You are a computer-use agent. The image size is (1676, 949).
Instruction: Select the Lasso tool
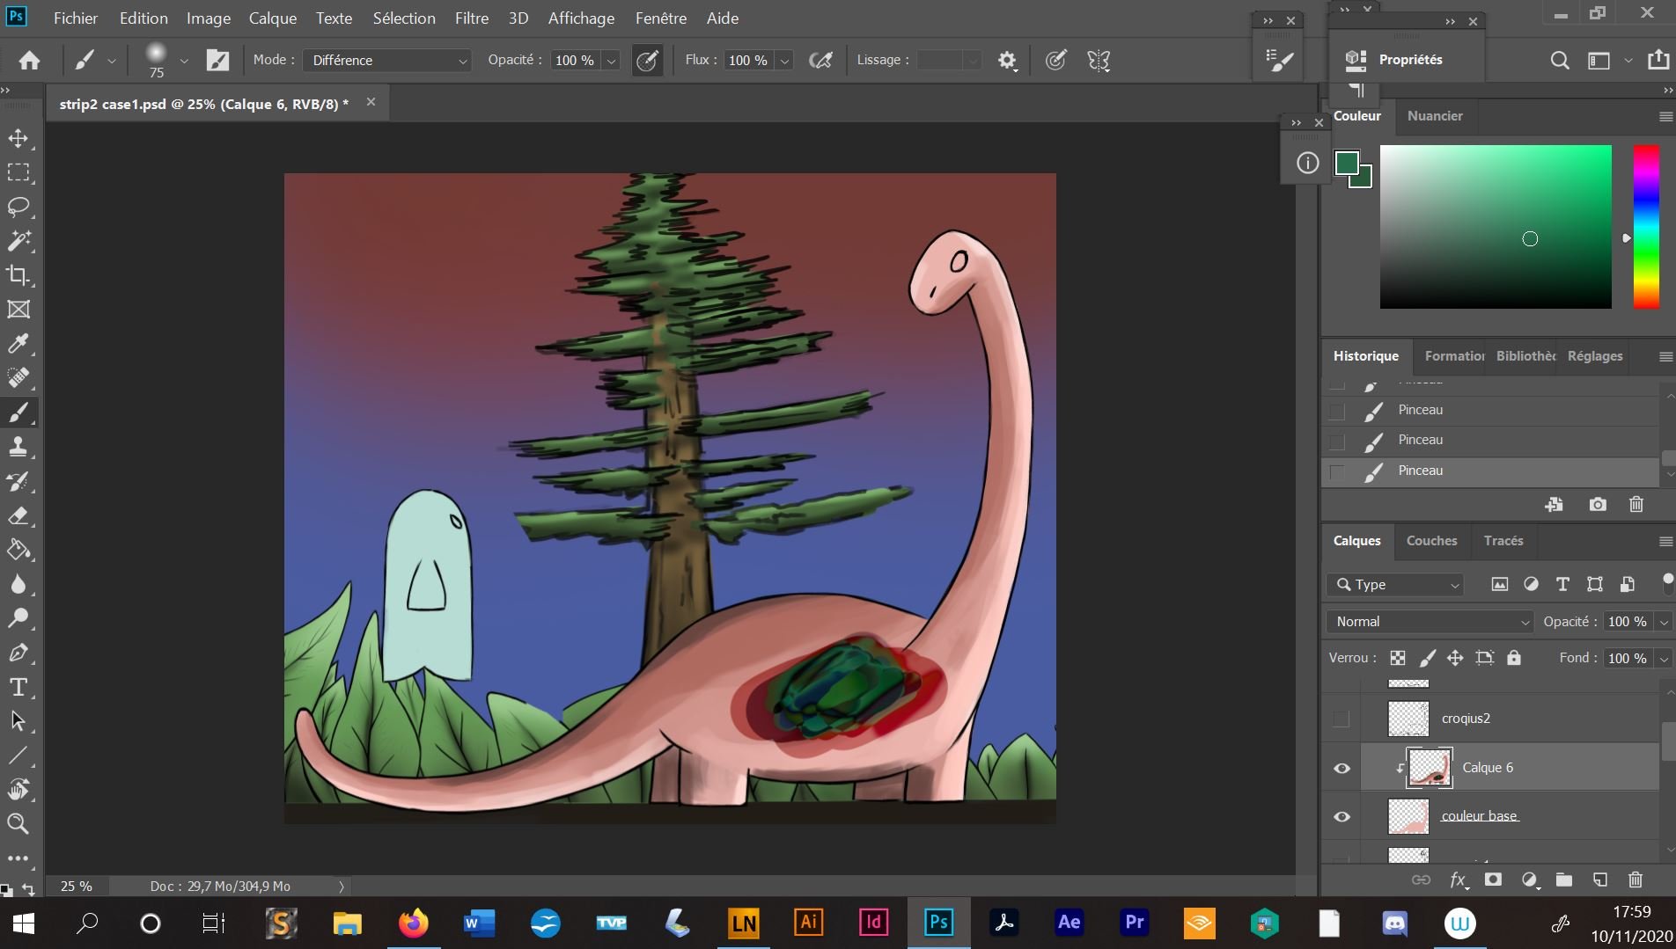pos(18,207)
